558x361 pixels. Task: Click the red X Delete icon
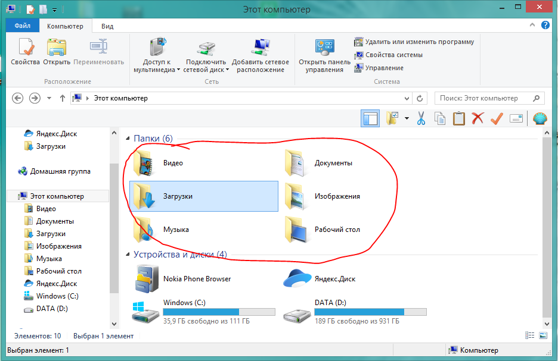478,118
